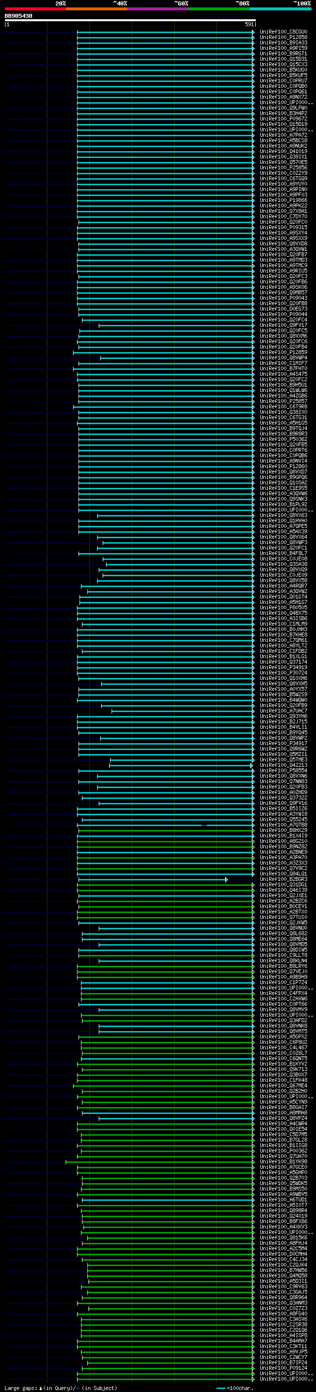Select hit UniRef100_Q15D31
Image resolution: width=316 pixels, height=1392 pixels.
(x=283, y=59)
